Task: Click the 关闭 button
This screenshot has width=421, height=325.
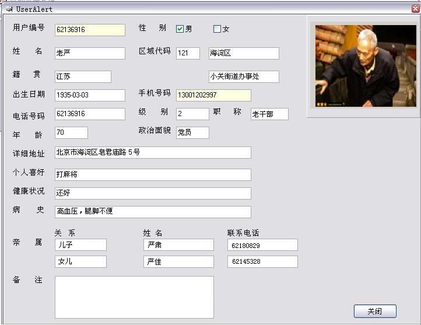Action: [x=375, y=312]
